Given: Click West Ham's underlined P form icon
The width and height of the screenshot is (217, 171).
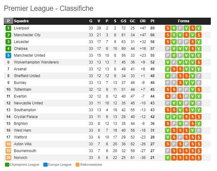Looking at the screenshot, I should click(x=199, y=130).
